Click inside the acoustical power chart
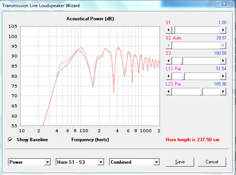The image size is (236, 175). [x=90, y=76]
